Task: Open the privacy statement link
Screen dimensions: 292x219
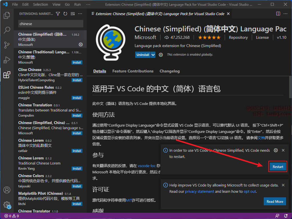Action: click(x=199, y=192)
